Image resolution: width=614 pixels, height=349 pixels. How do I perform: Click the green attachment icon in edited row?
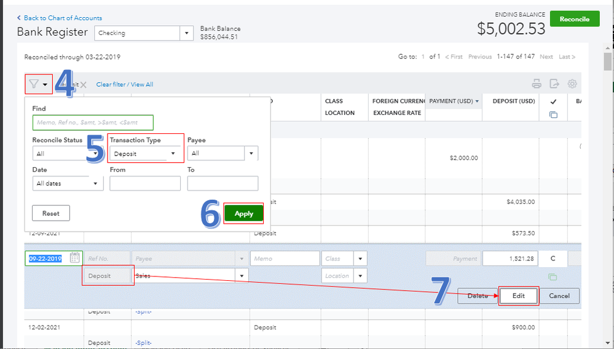pyautogui.click(x=552, y=277)
